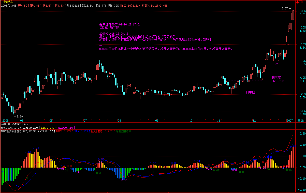Click the 日中枢 annotation text
Screen dimensions: 306x193
coord(250,92)
